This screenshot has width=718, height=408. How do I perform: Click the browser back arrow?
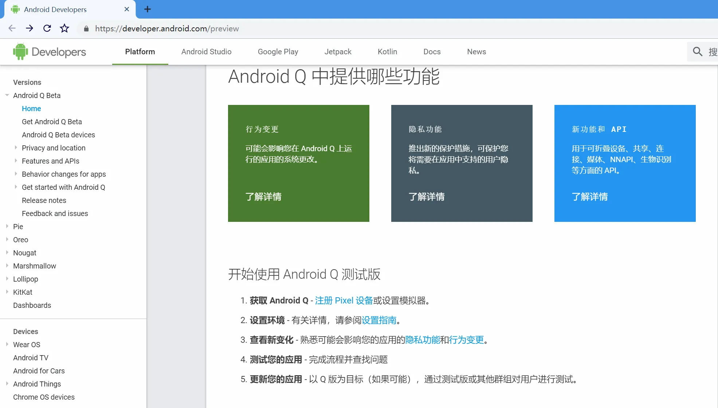(12, 28)
